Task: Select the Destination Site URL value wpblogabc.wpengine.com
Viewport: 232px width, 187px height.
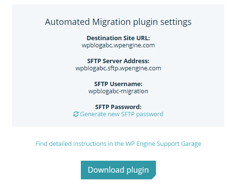Action: [x=118, y=45]
